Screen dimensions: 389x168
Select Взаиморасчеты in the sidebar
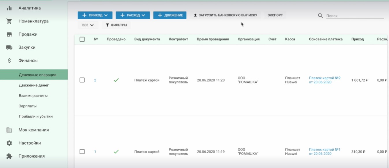point(34,96)
